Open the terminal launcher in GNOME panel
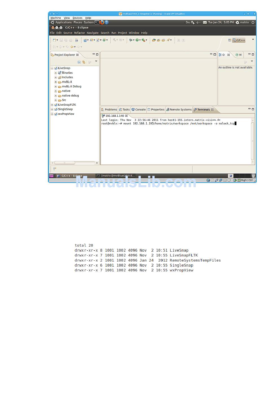 coord(97,22)
